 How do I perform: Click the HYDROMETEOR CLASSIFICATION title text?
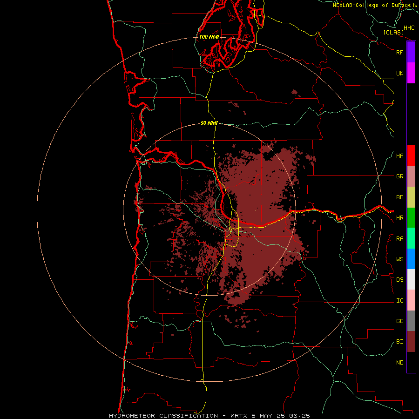tap(163, 416)
